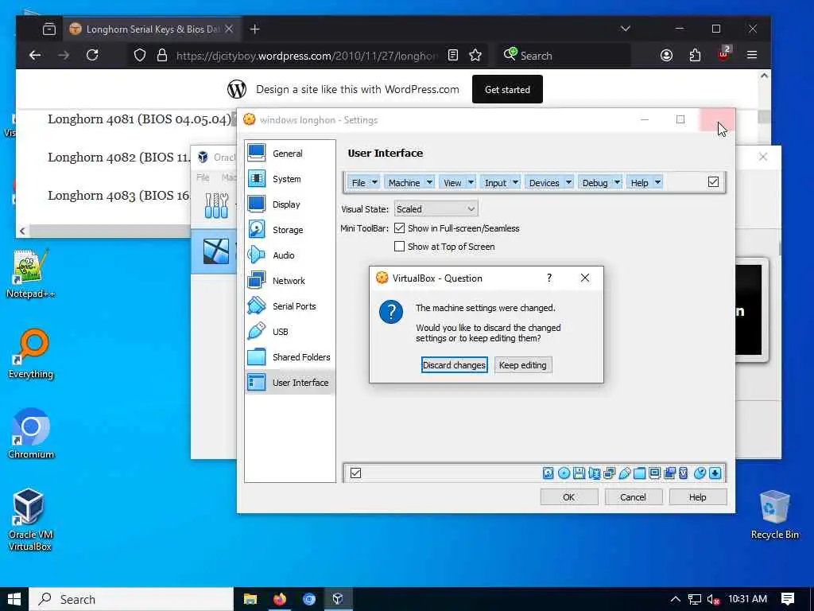Click the Devices menu toggle
The image size is (814, 611).
pyautogui.click(x=544, y=182)
